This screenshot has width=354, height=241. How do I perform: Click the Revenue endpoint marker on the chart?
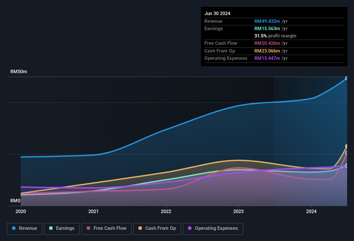(x=347, y=78)
